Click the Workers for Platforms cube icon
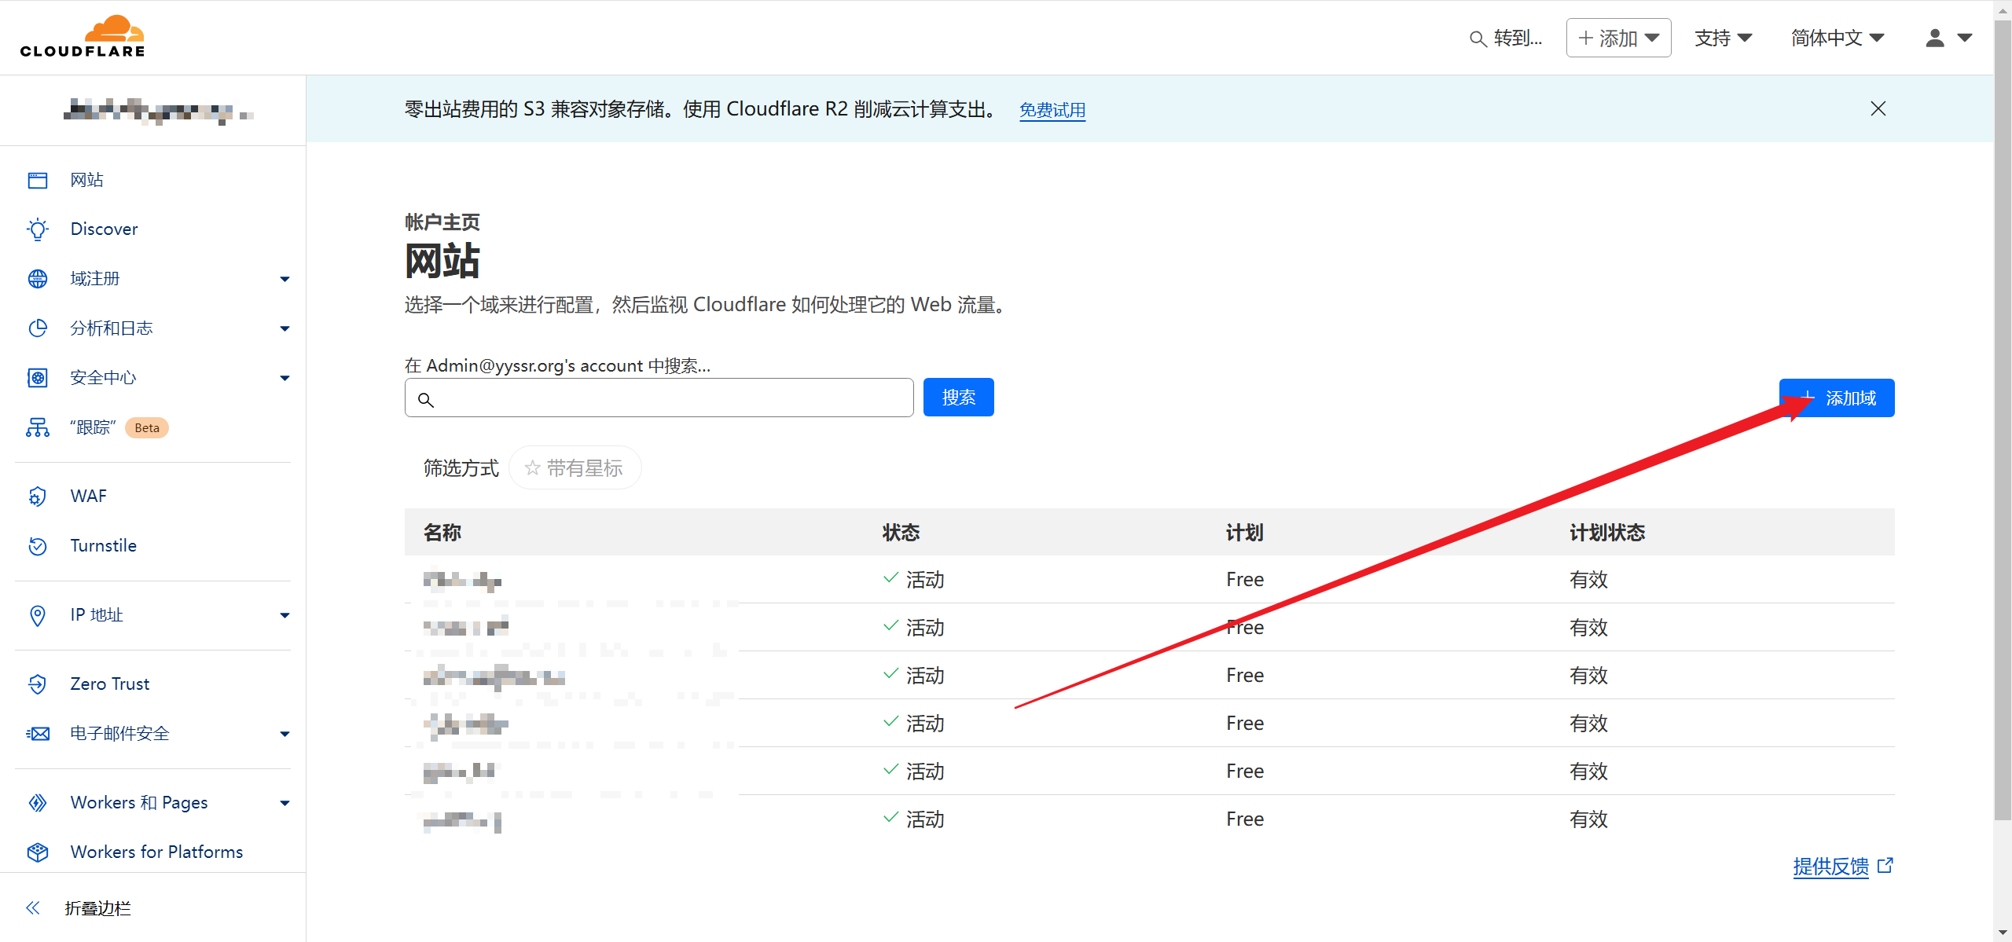This screenshot has height=942, width=2012. (x=38, y=852)
